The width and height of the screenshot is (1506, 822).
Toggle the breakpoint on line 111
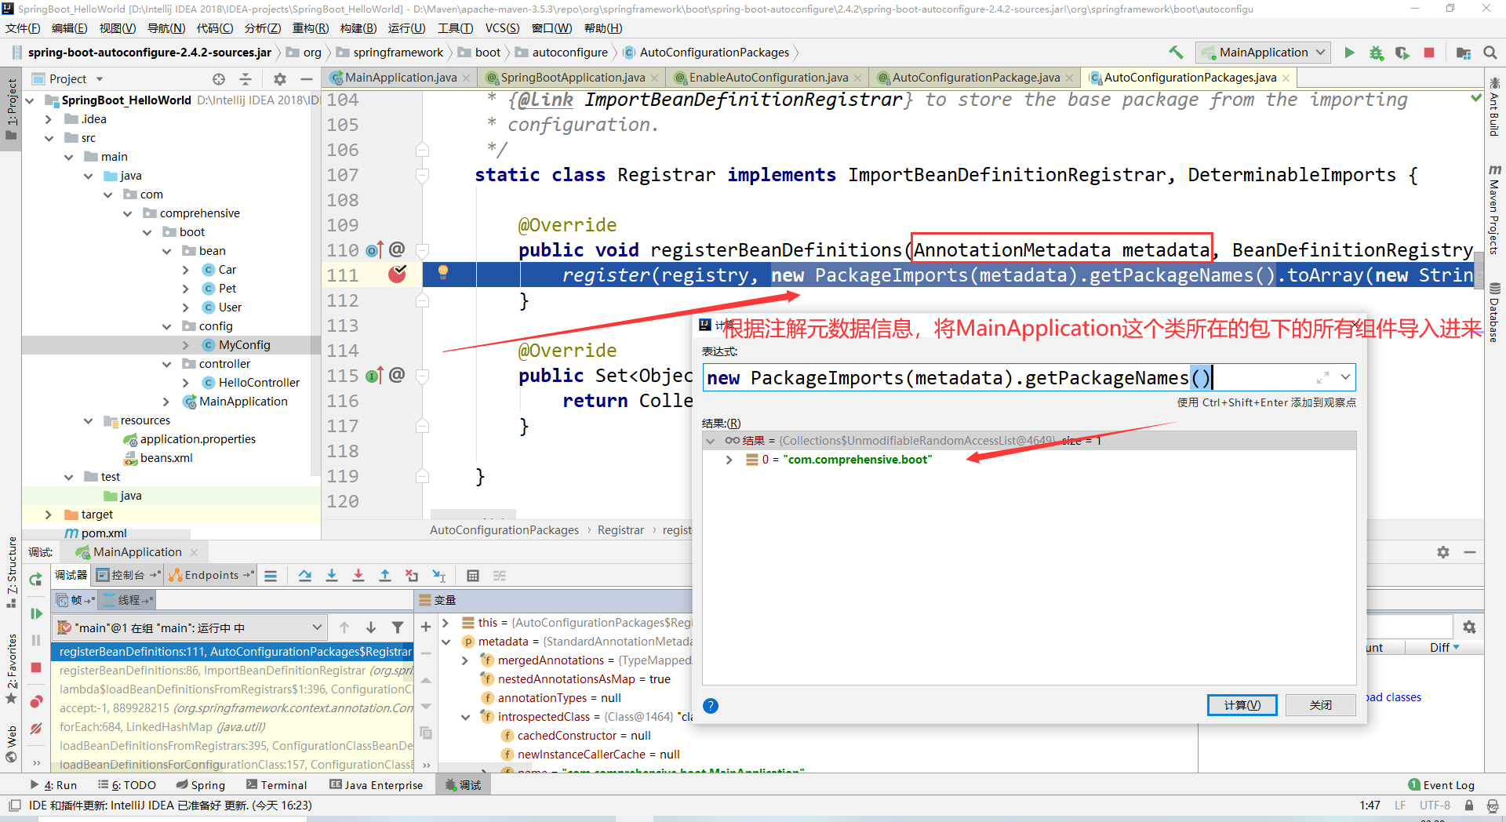tap(398, 274)
